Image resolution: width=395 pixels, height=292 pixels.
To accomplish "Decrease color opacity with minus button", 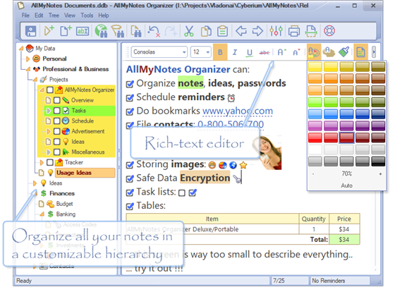I will tap(313, 174).
